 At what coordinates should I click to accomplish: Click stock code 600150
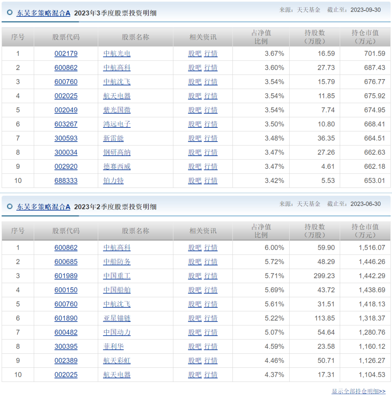[66, 290]
